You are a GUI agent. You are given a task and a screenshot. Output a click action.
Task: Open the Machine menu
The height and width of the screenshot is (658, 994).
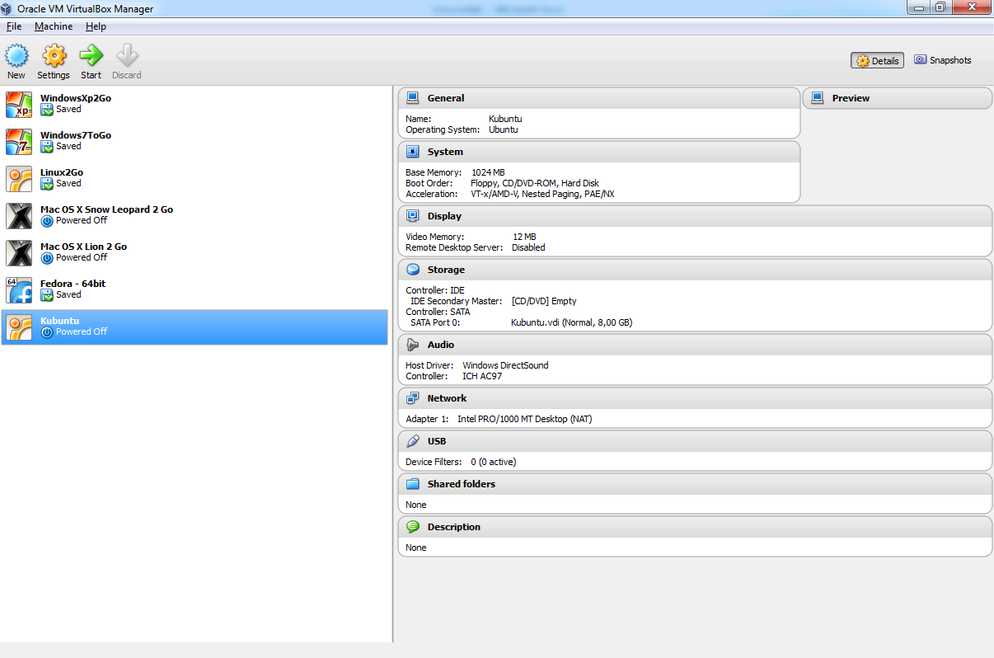54,26
